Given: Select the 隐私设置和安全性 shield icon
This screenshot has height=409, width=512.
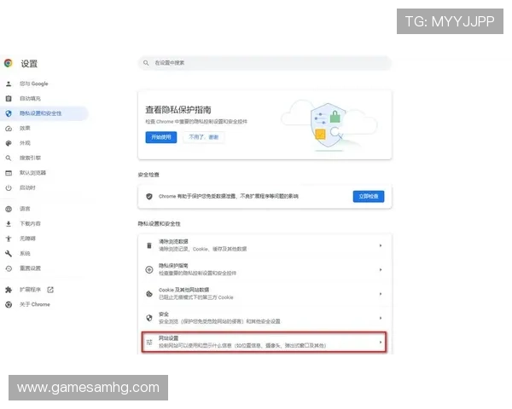Looking at the screenshot, I should click(x=9, y=113).
